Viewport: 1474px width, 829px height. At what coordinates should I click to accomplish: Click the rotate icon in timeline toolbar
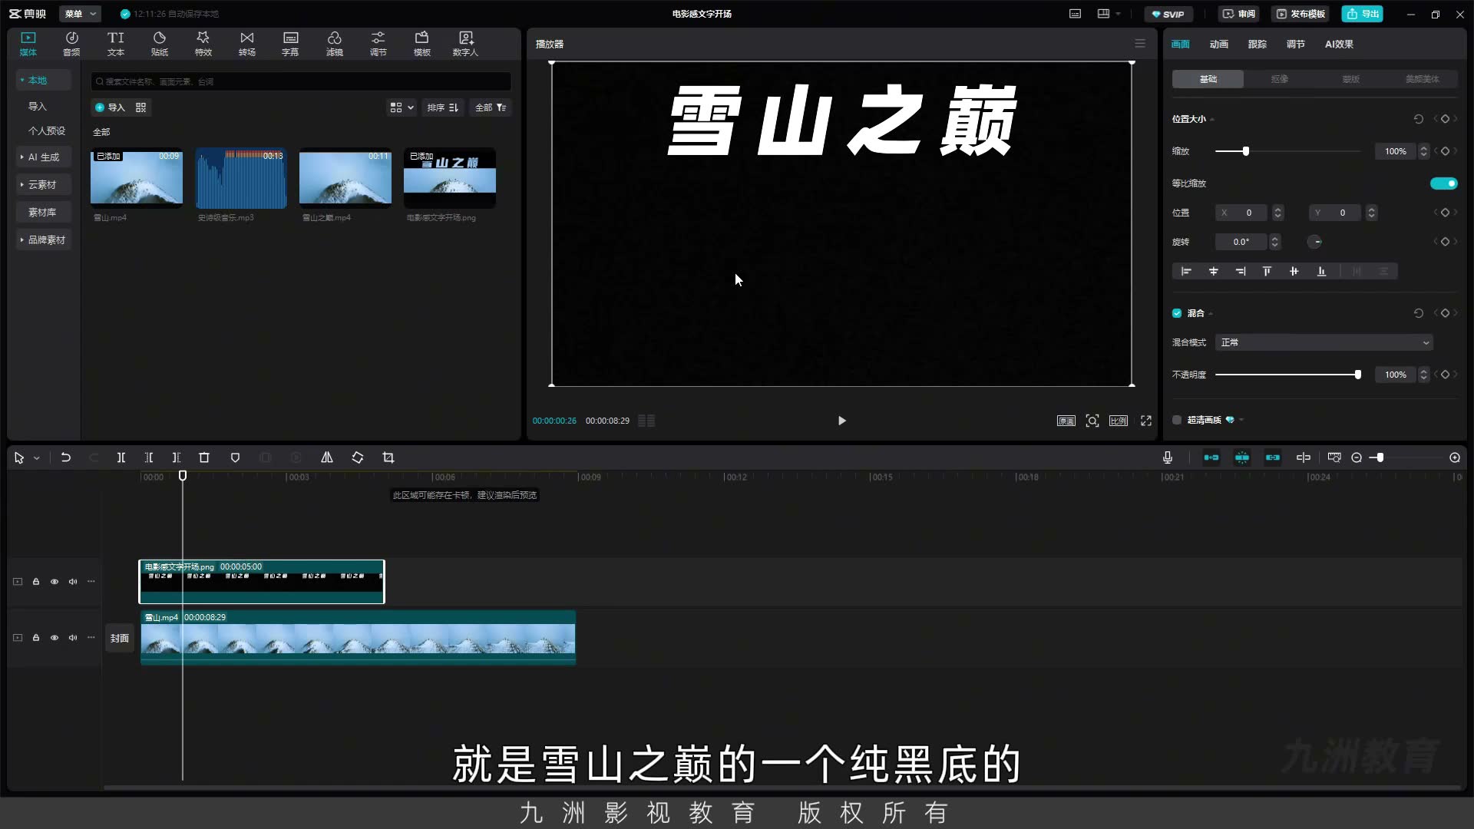click(358, 457)
